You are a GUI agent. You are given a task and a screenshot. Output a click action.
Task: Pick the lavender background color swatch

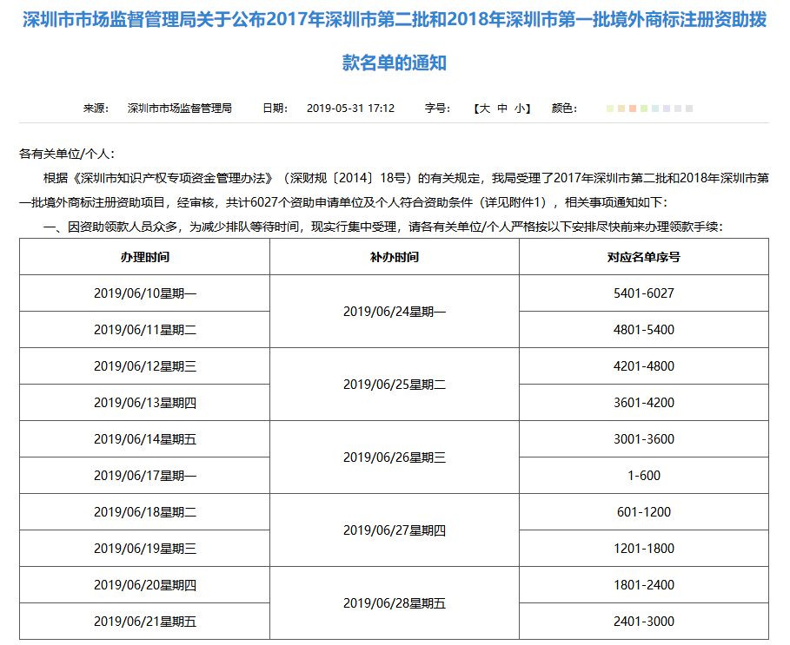(x=667, y=109)
